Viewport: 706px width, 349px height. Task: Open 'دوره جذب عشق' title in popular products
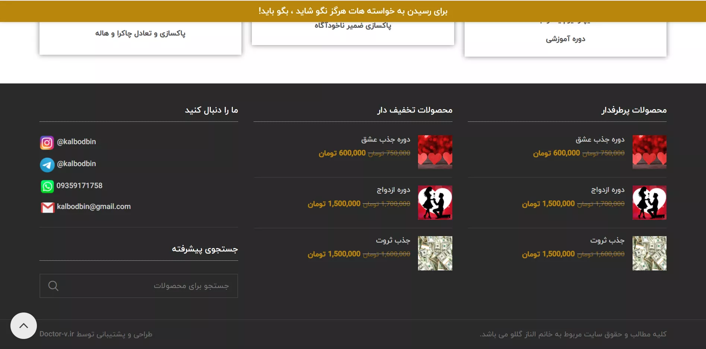600,140
